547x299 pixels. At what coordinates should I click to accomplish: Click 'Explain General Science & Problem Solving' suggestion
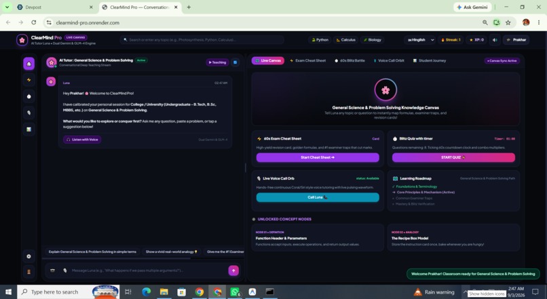(92, 252)
